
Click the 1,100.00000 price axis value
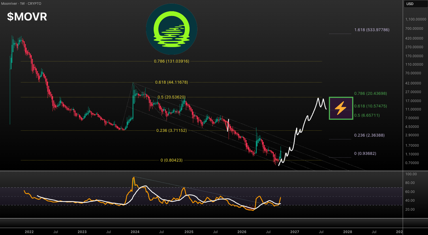pos(415,20)
